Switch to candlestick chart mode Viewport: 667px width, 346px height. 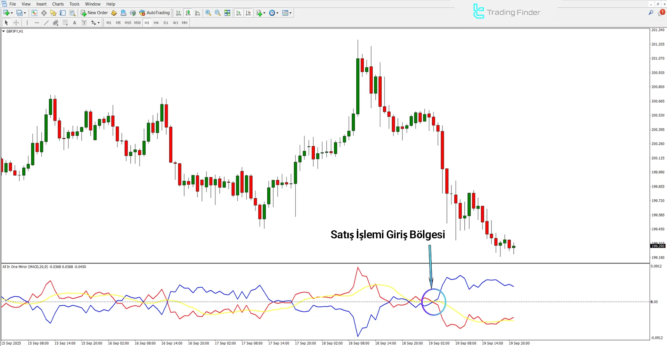188,13
